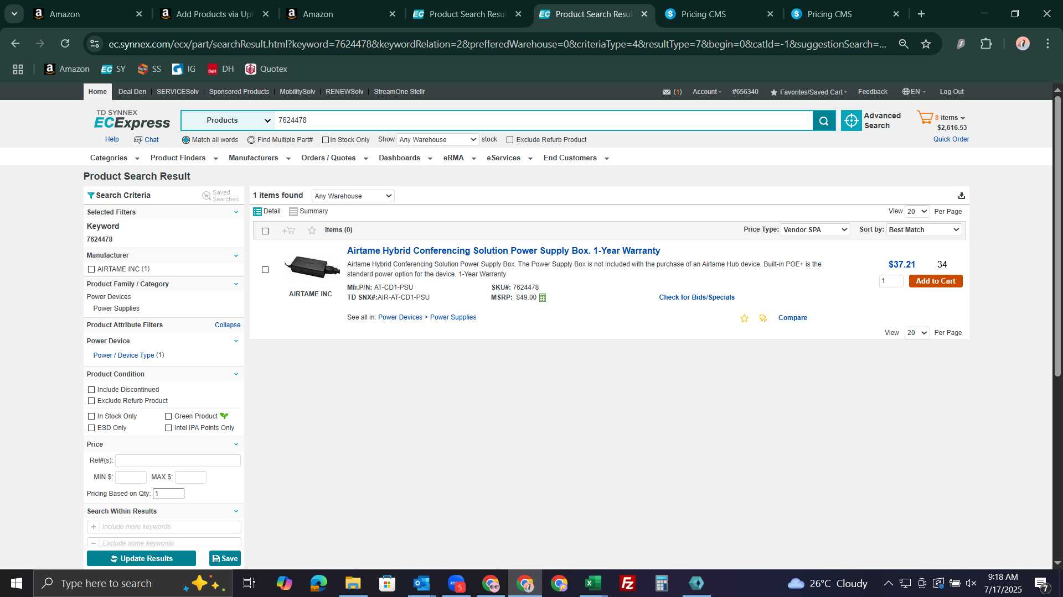Open Quotex bookmark
The height and width of the screenshot is (597, 1063).
pos(266,69)
